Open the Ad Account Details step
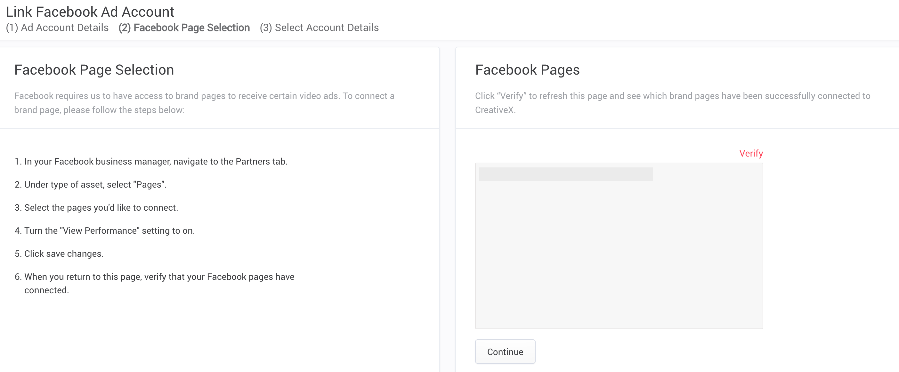Viewport: 899px width, 372px height. pos(57,28)
